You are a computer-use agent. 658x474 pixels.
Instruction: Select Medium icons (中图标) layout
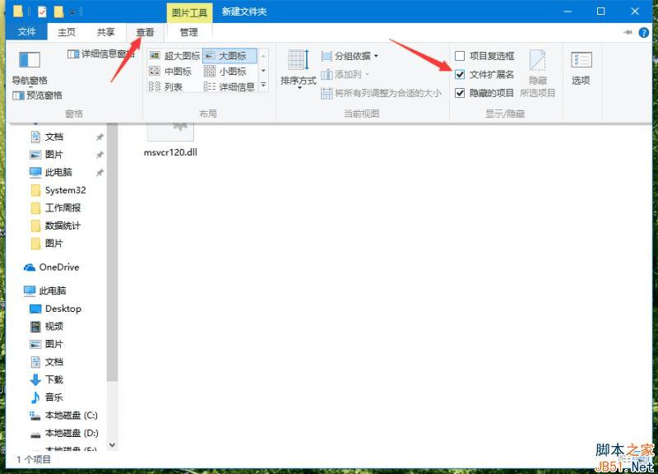(171, 72)
